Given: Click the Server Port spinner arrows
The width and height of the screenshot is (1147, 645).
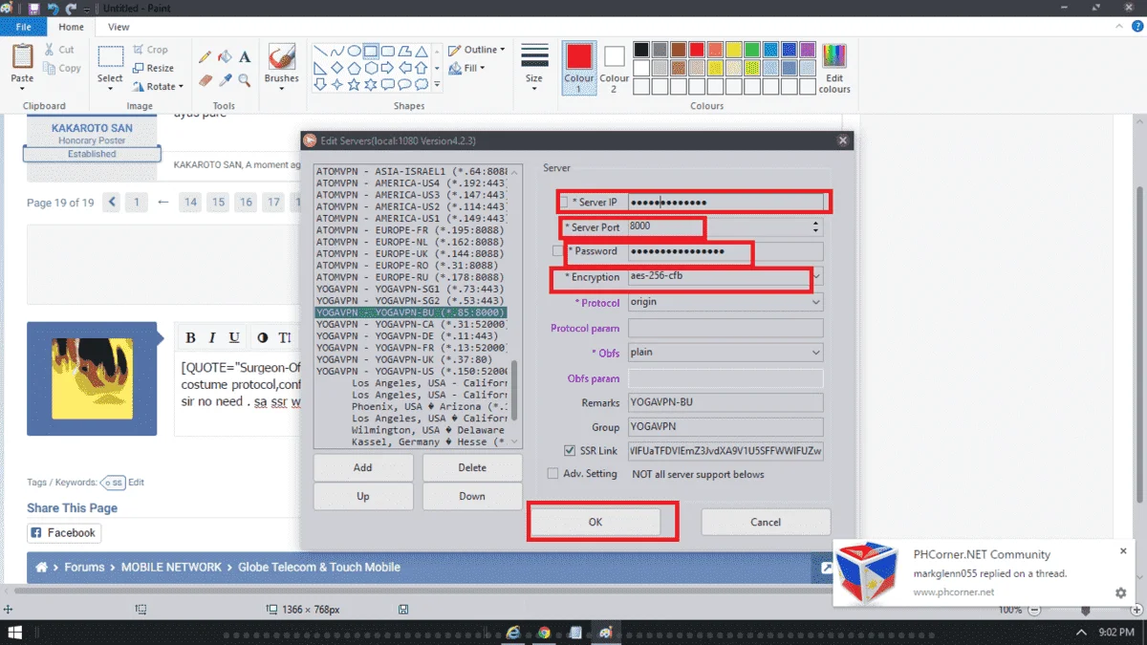Looking at the screenshot, I should pyautogui.click(x=815, y=226).
